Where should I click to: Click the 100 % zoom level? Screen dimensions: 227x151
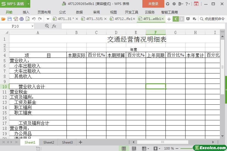169,149
